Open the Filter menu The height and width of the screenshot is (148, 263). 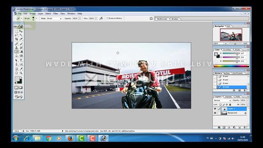[55, 14]
